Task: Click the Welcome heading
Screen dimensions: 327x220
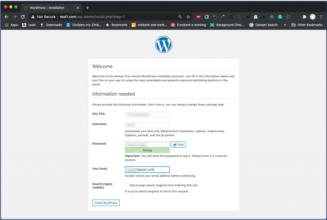Action: pyautogui.click(x=103, y=67)
